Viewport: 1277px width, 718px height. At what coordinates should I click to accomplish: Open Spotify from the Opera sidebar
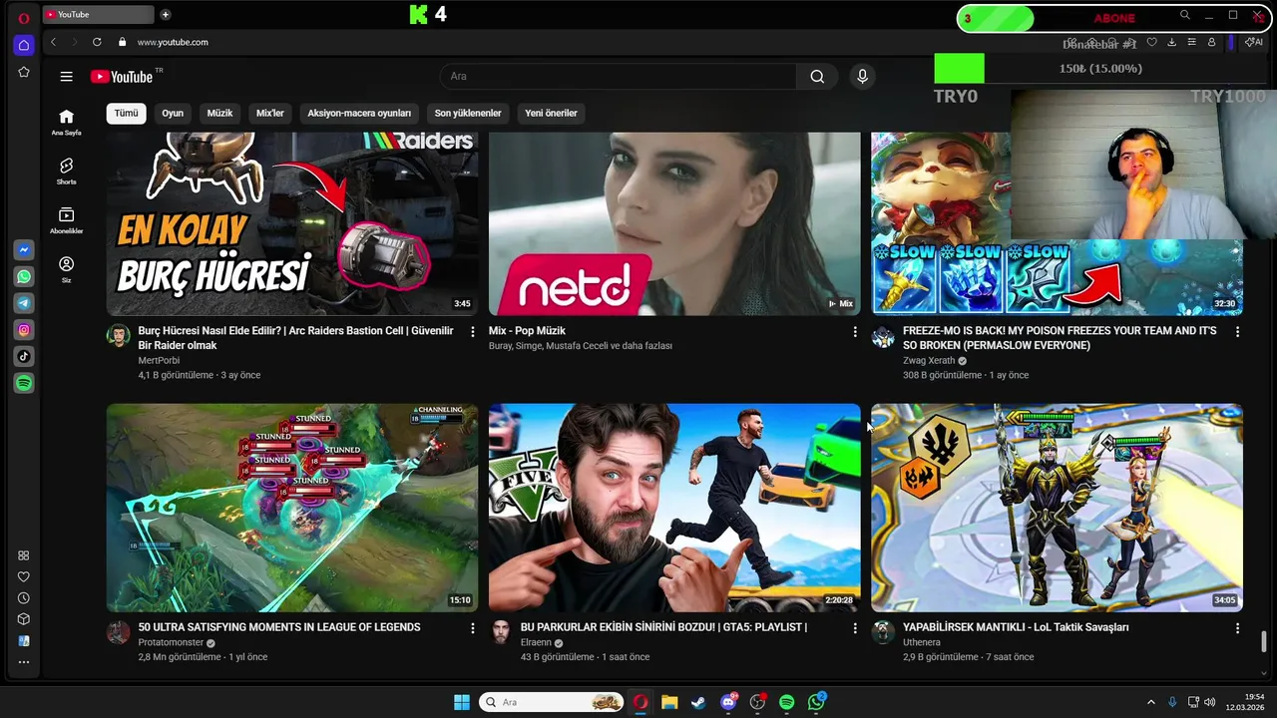pyautogui.click(x=24, y=383)
